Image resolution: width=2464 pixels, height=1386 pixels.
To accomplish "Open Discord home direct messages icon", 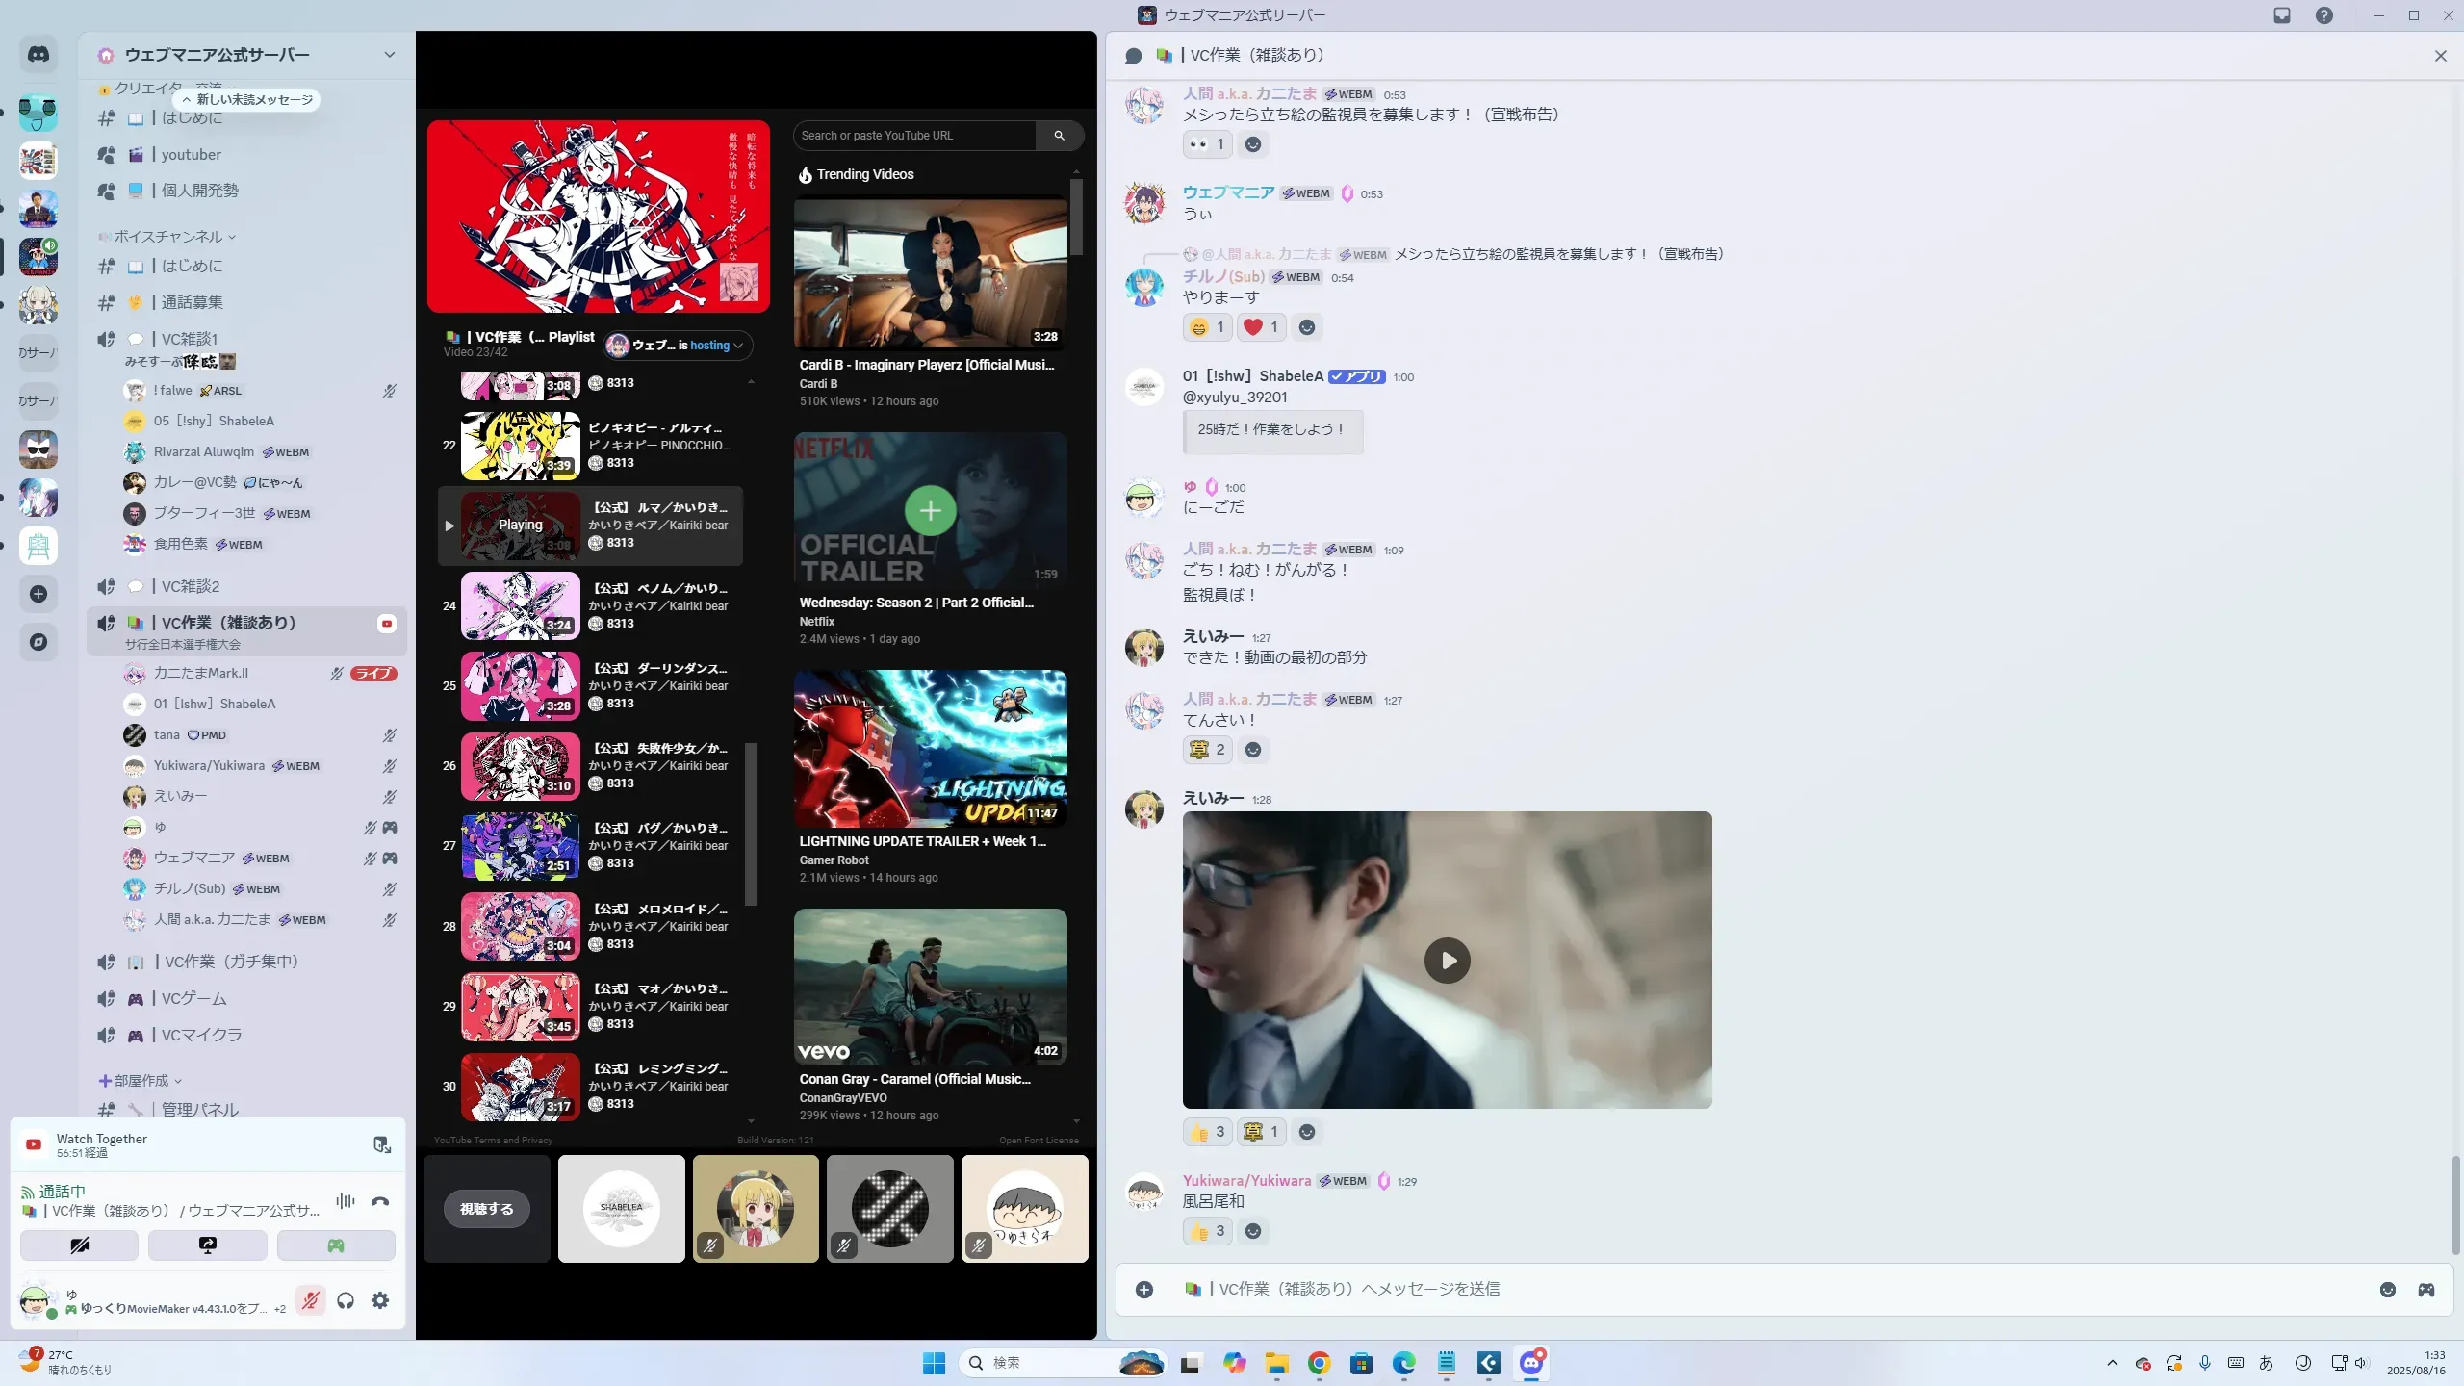I will click(x=38, y=55).
